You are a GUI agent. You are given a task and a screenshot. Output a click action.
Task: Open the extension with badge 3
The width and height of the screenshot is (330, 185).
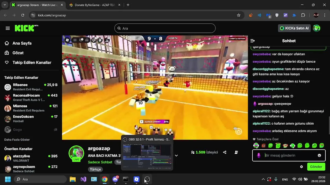[x=268, y=15]
